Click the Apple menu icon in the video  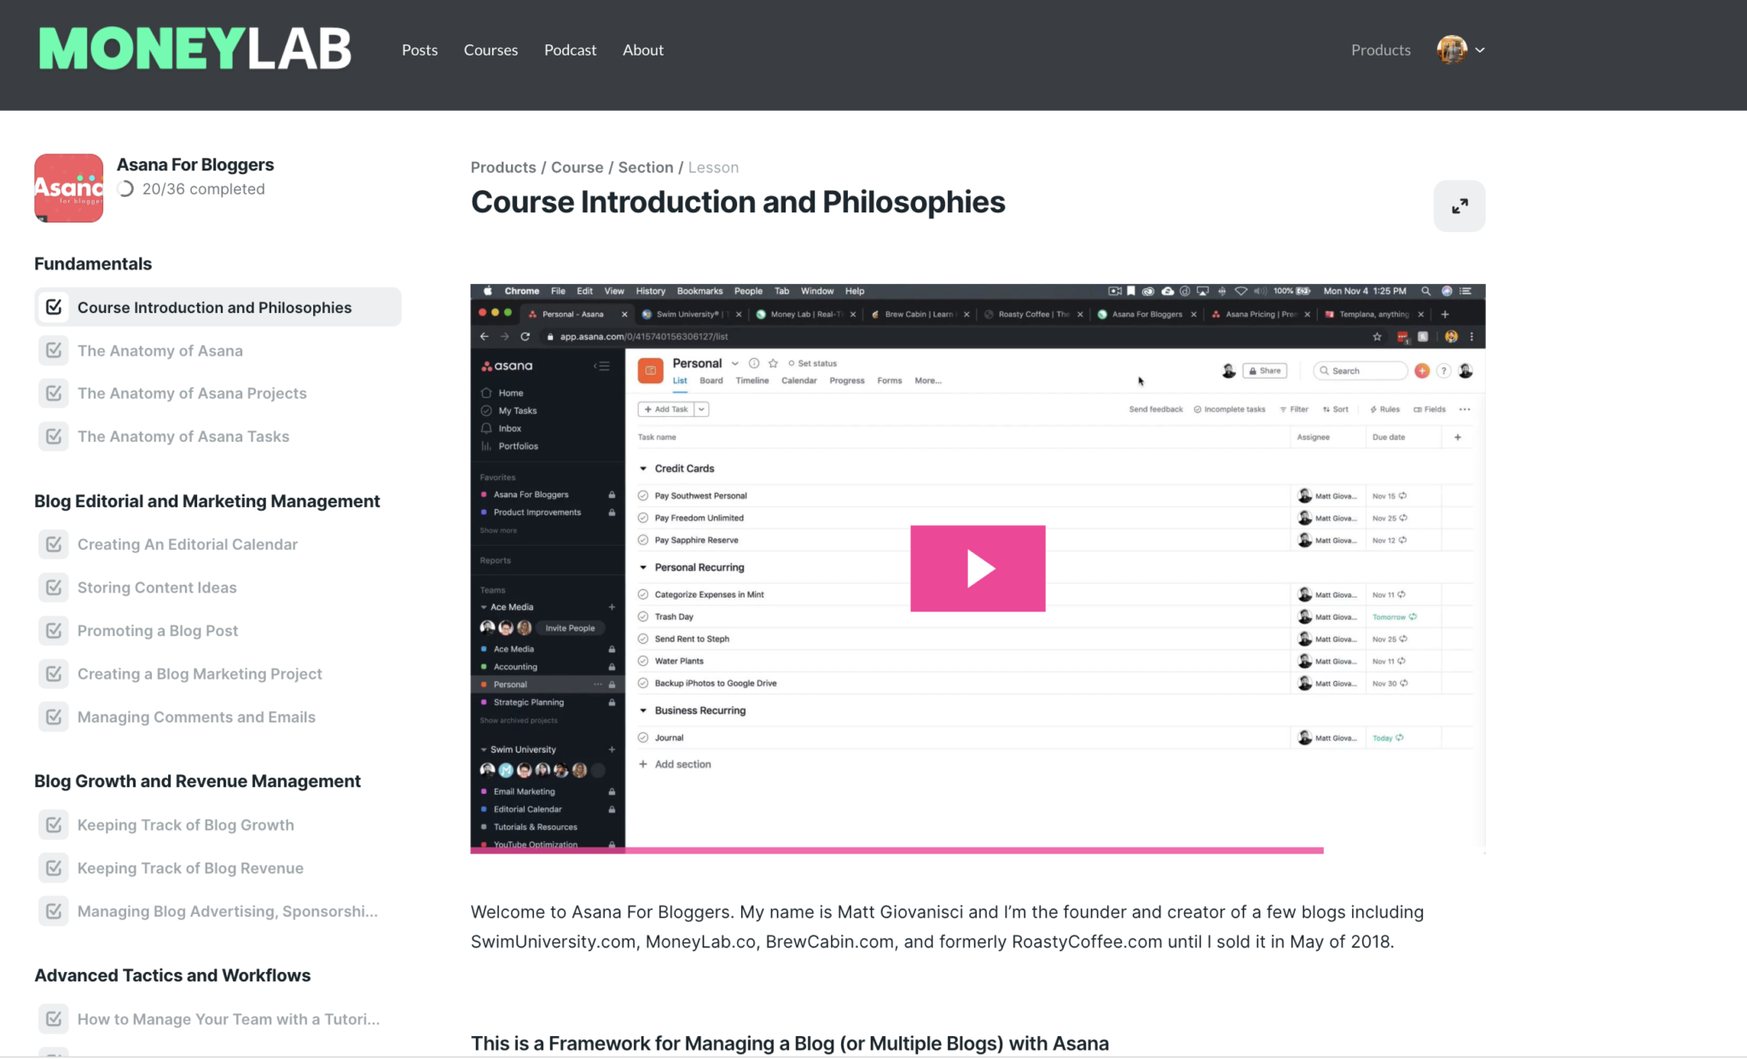pyautogui.click(x=488, y=291)
